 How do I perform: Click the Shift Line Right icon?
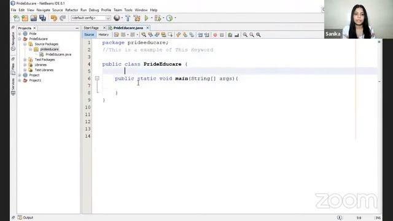tap(207, 35)
